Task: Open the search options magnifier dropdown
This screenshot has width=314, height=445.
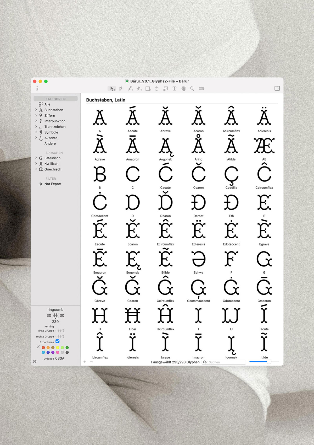Action: (205, 362)
